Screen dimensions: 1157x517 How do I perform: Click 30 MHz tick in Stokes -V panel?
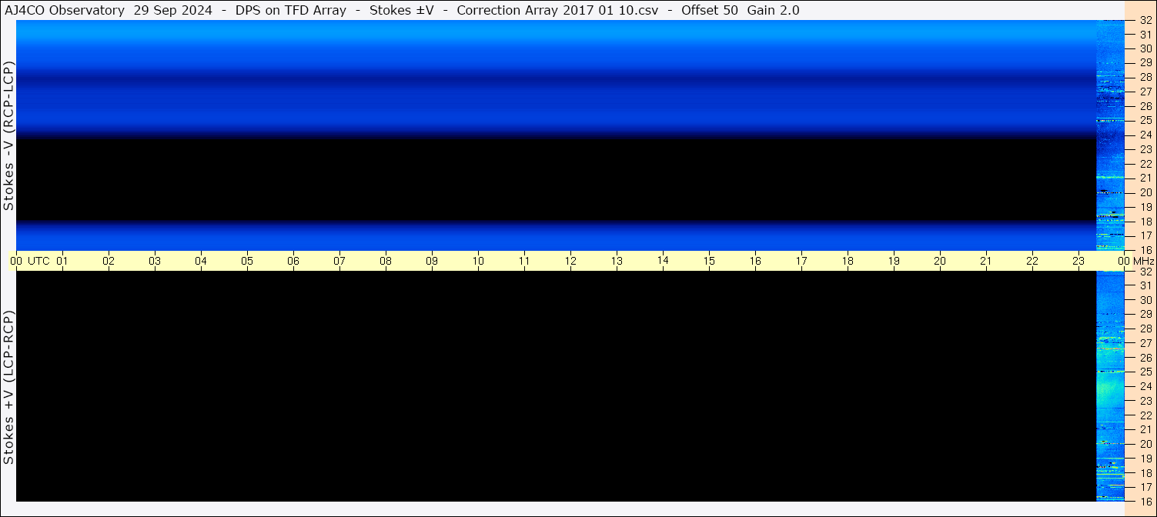(x=1145, y=48)
